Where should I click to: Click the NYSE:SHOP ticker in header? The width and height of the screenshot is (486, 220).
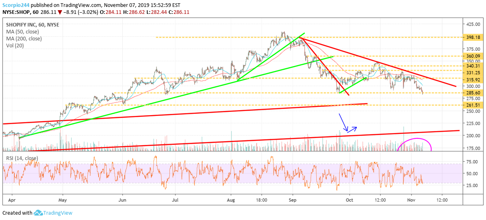pyautogui.click(x=16, y=12)
